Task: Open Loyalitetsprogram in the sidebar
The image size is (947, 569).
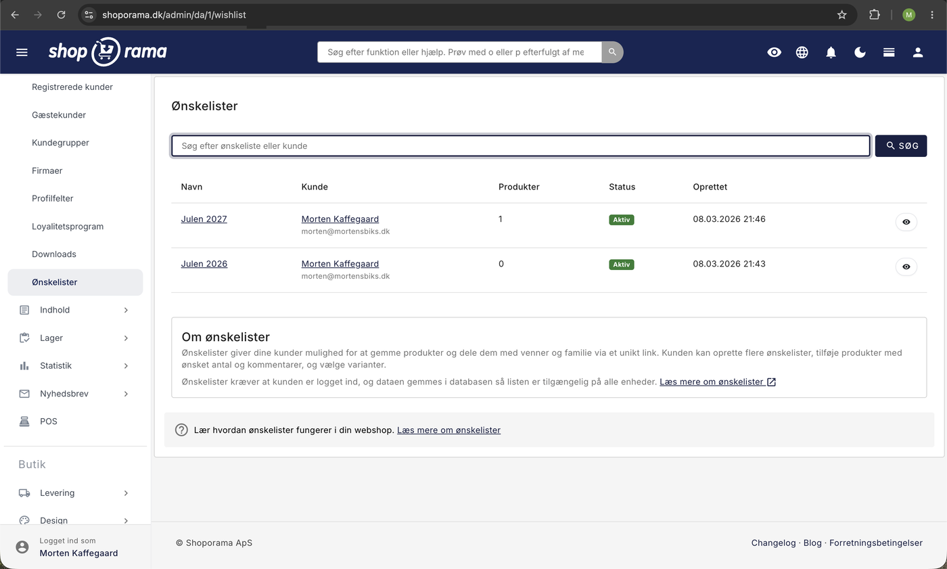Action: point(68,226)
